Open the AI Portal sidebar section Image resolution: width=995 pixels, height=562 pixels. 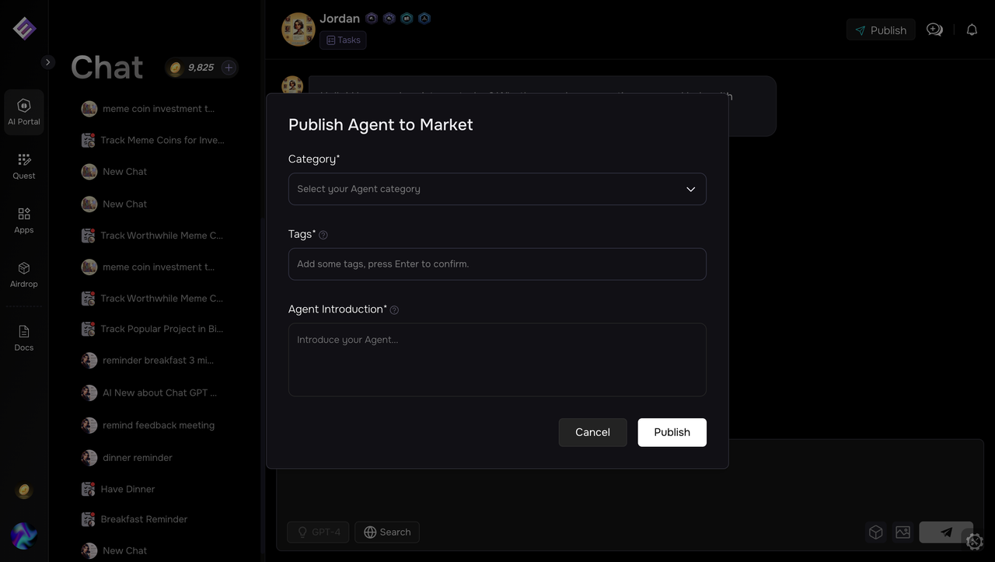point(24,112)
